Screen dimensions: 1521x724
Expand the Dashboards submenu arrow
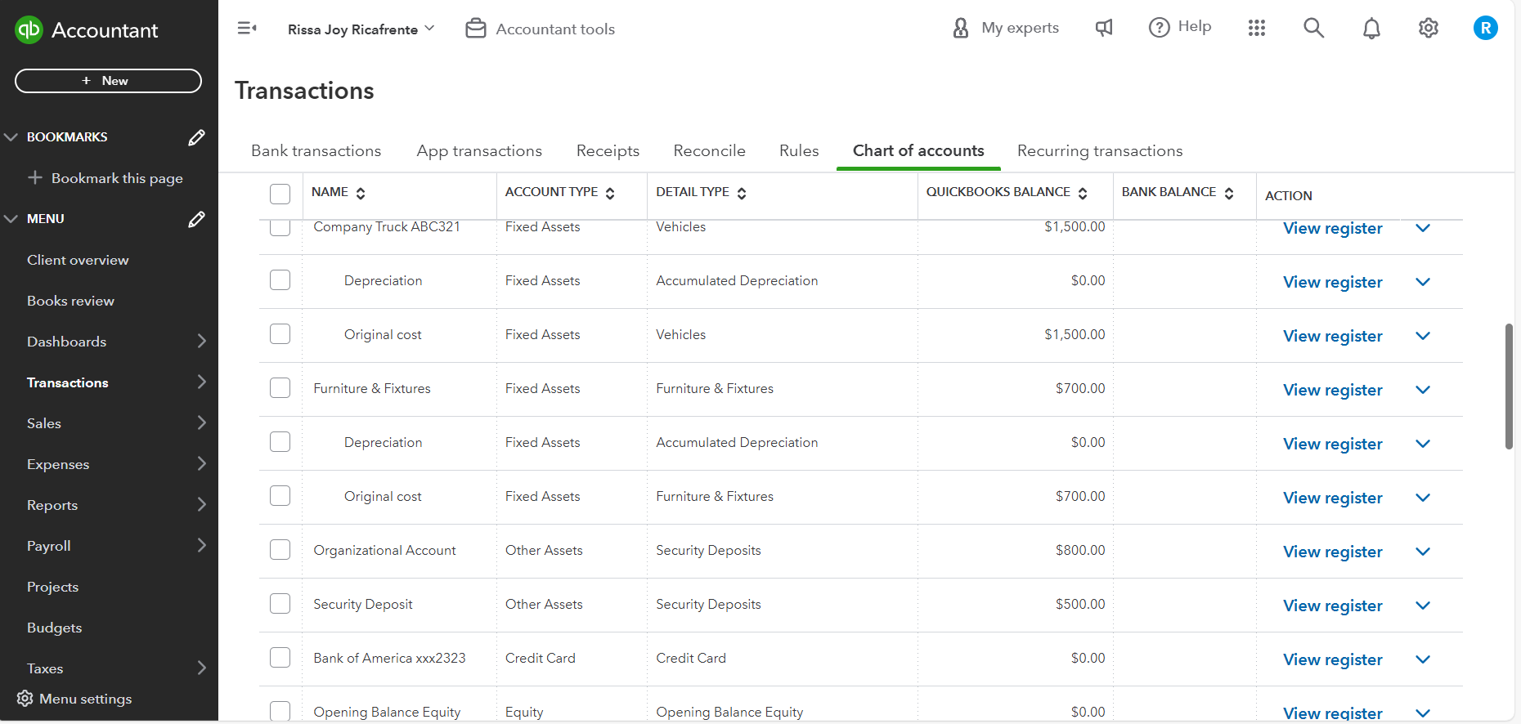[202, 341]
